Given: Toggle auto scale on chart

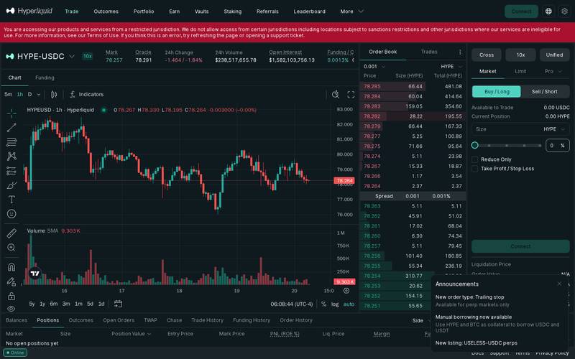Looking at the screenshot, I should coord(349,304).
